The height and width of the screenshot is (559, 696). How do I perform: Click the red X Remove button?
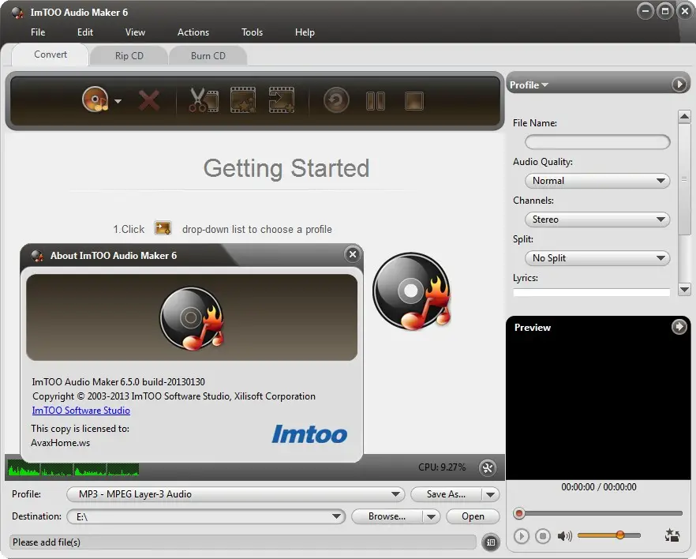[x=149, y=100]
